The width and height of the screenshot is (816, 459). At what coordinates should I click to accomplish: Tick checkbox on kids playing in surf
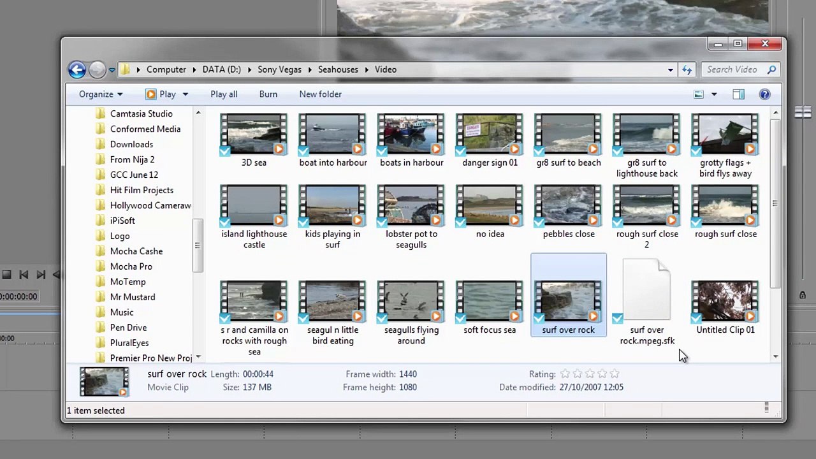303,222
